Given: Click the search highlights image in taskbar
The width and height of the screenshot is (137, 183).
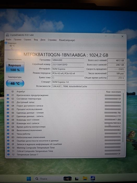Looking at the screenshot, I should [x=67, y=179].
